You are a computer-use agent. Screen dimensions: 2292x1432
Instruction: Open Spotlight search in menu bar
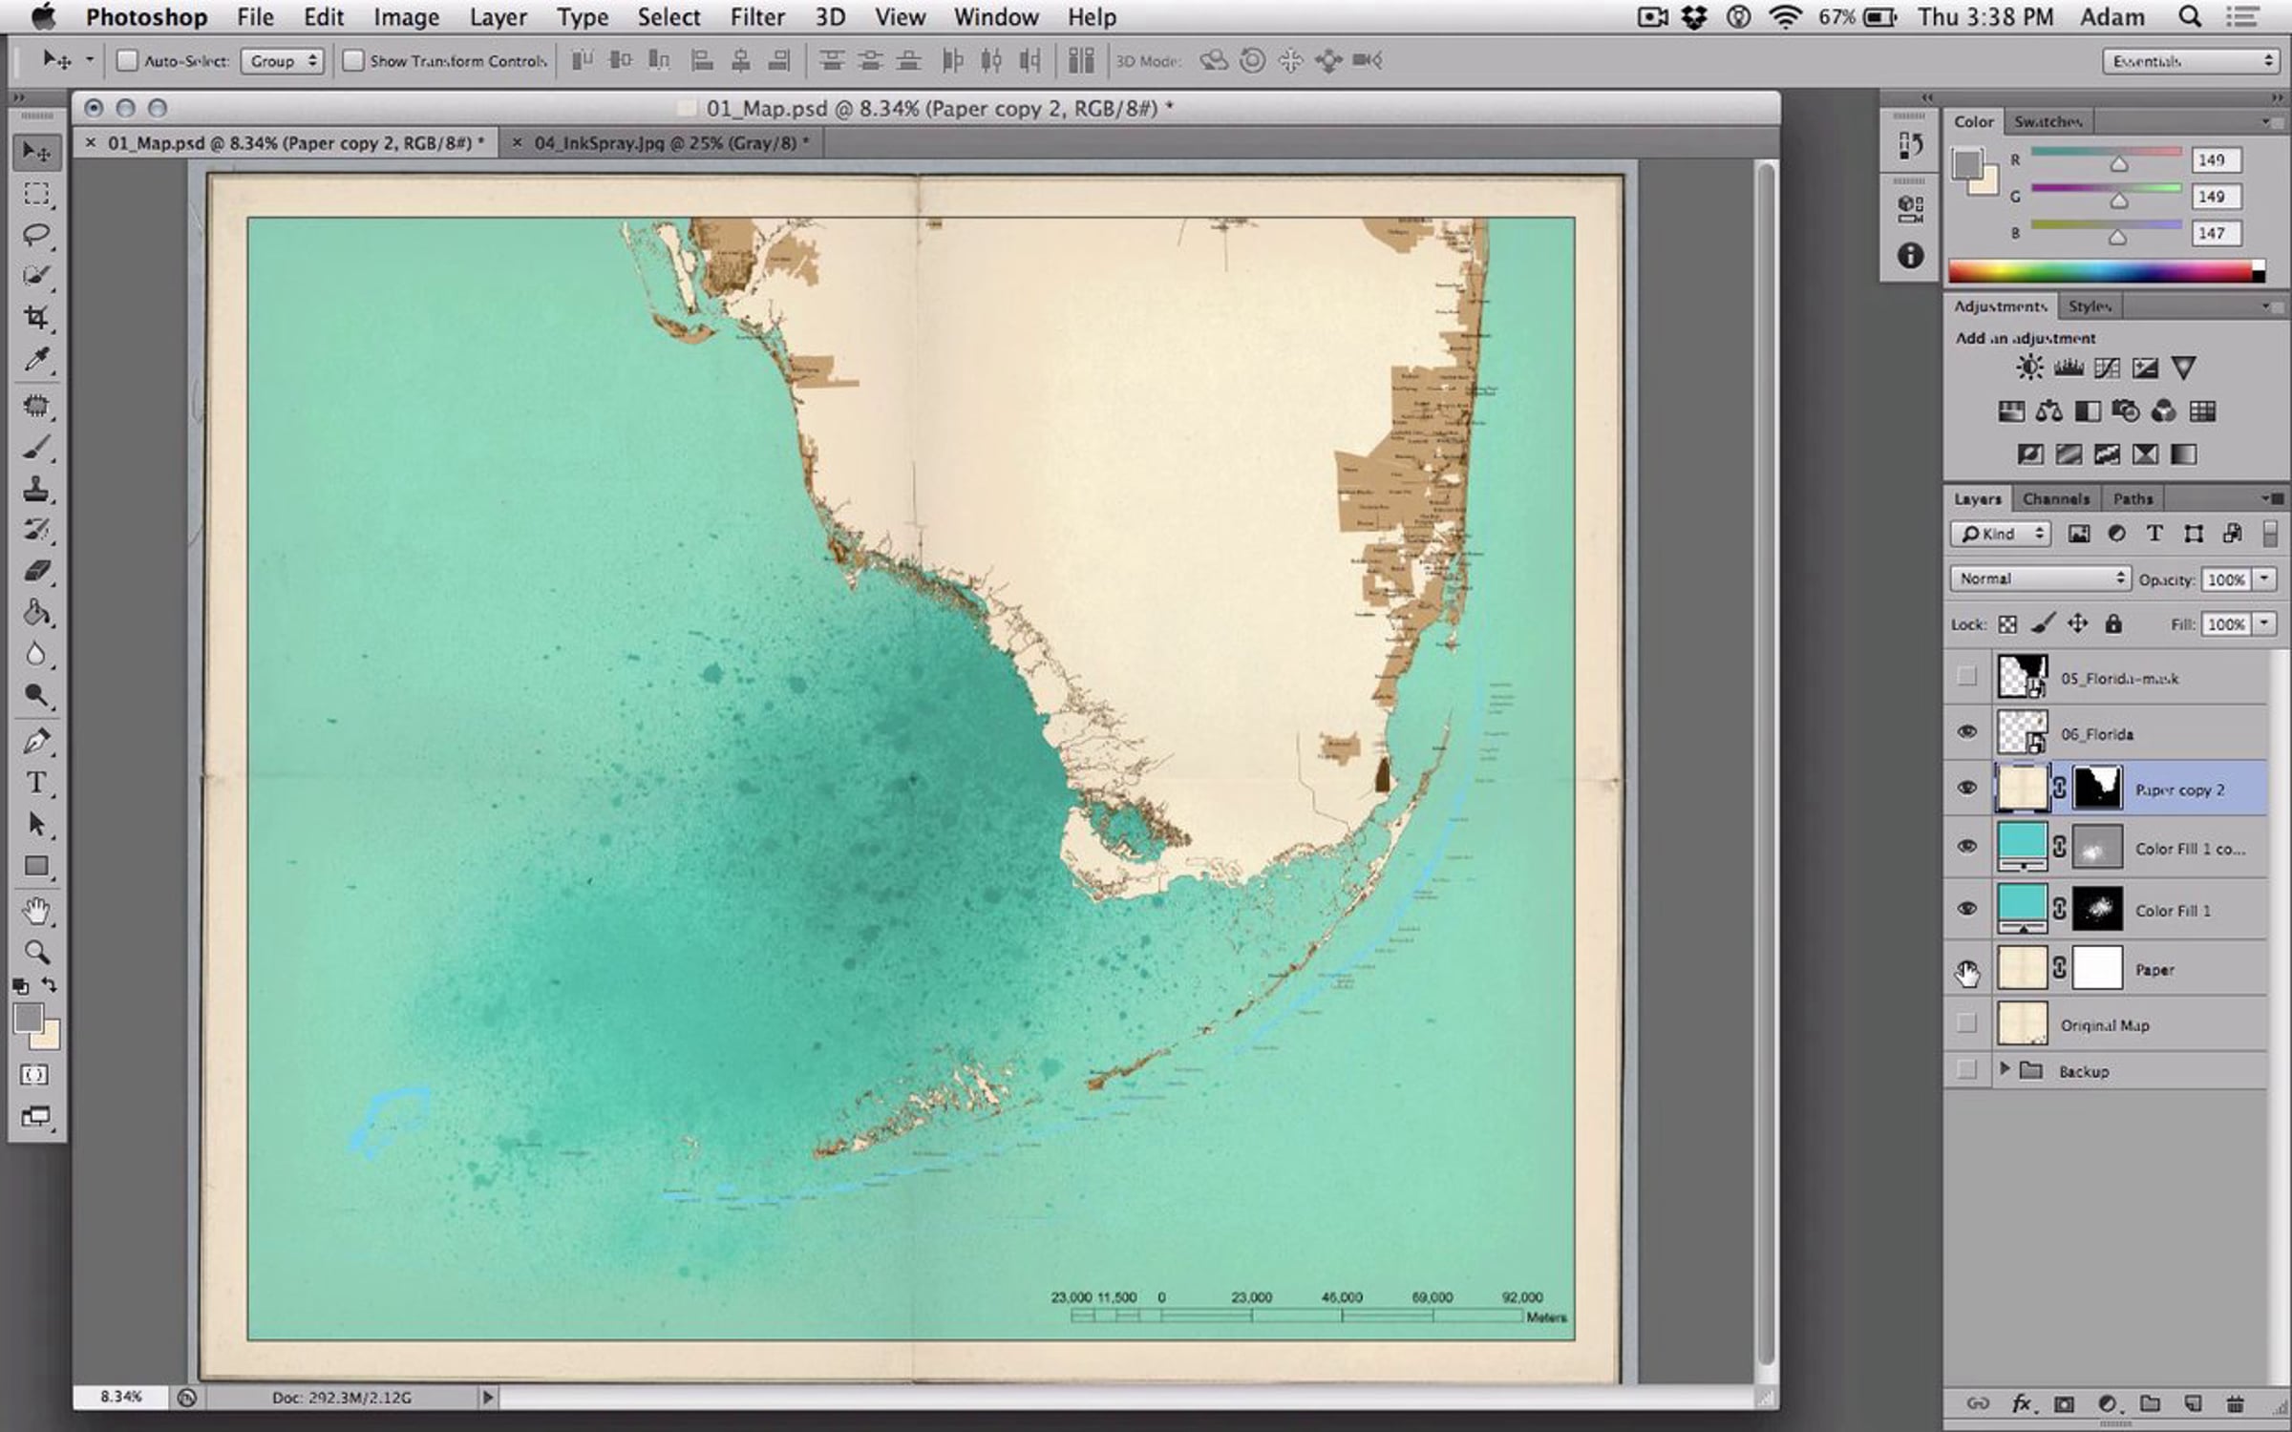click(2190, 17)
